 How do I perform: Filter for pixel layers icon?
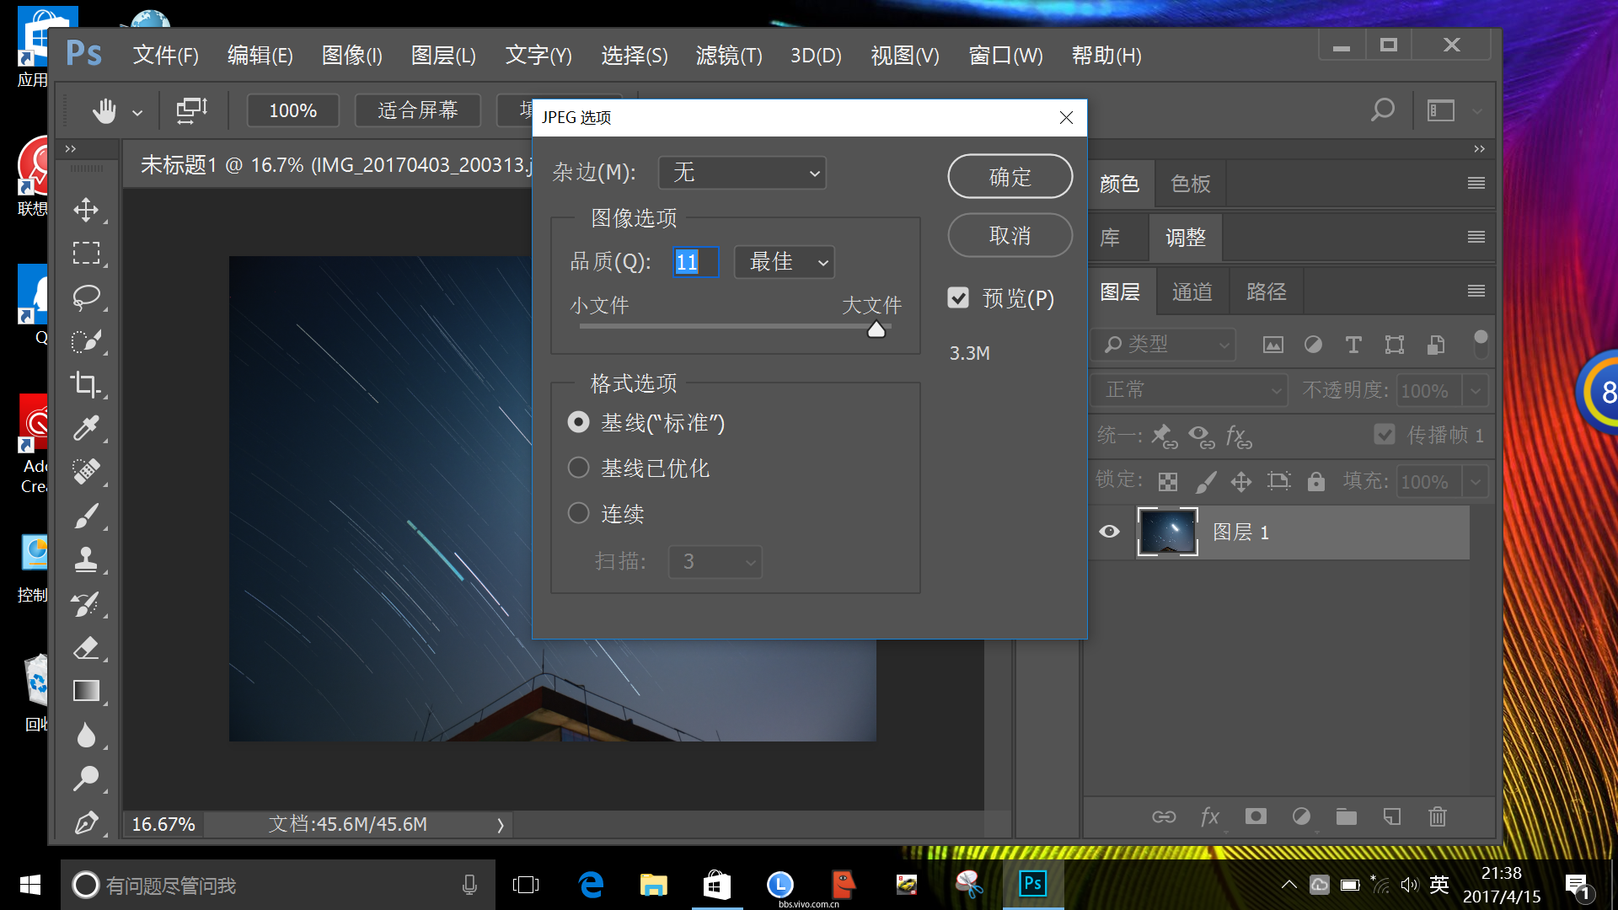click(1273, 345)
